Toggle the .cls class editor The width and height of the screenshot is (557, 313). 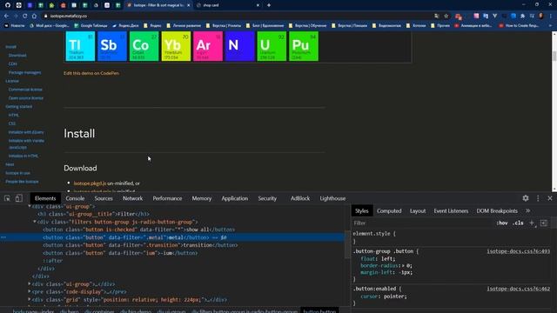[519, 223]
